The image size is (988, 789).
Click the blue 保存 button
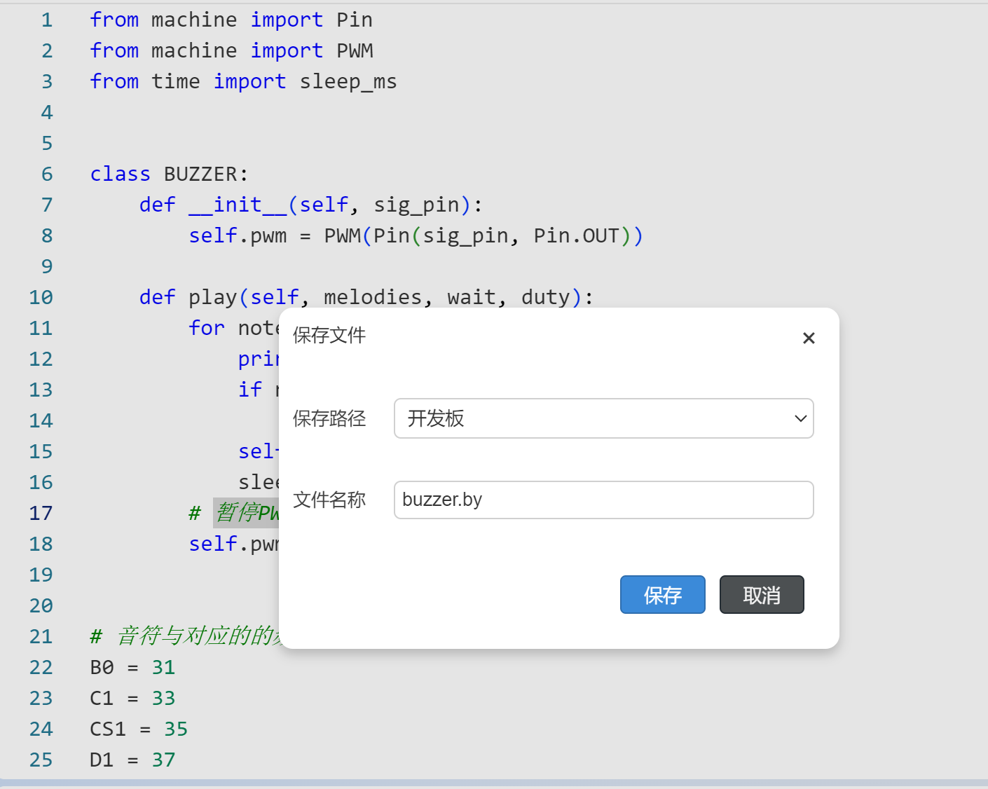(x=663, y=595)
